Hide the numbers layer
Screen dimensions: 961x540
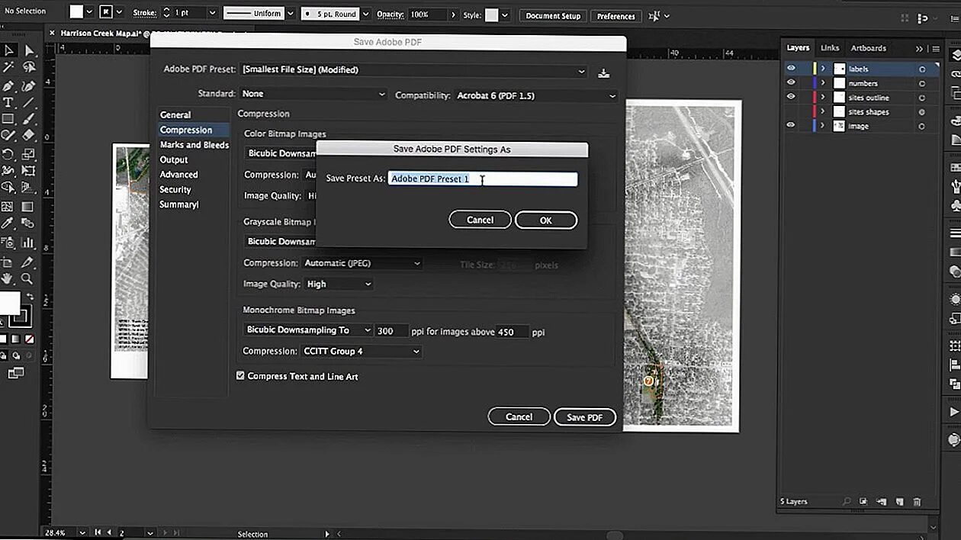tap(791, 83)
